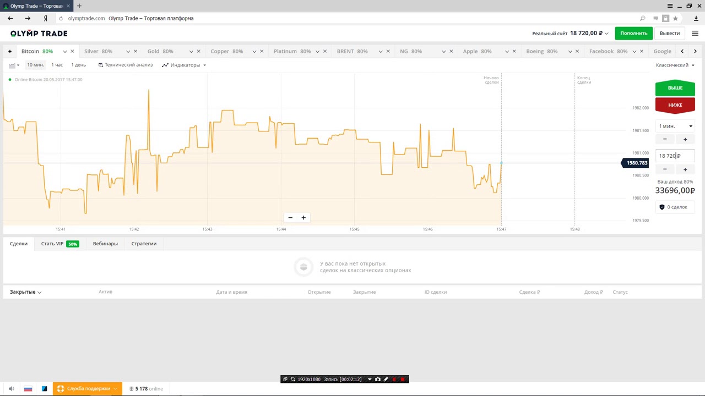Change language via Russian flag icon

click(x=28, y=389)
